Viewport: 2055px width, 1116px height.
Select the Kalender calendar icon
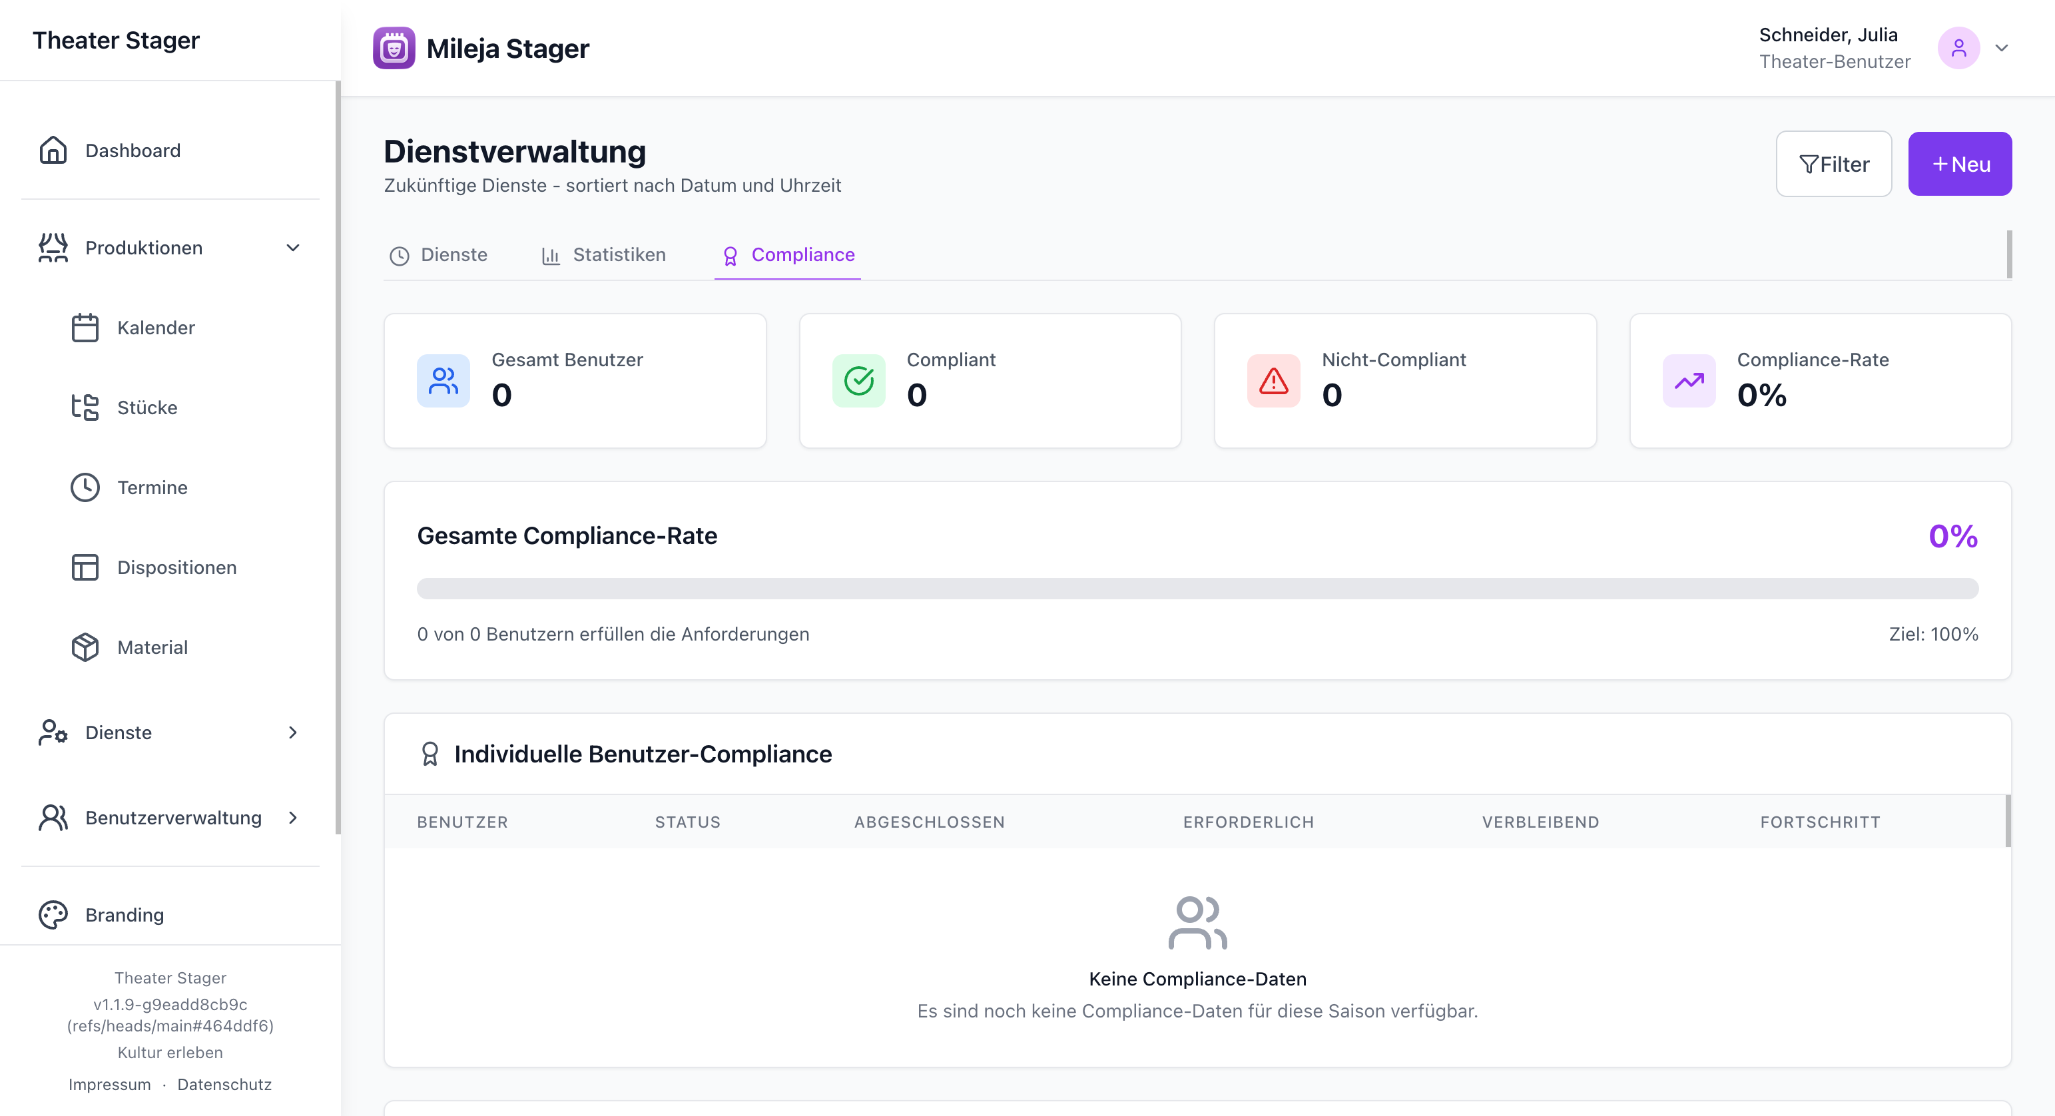85,327
